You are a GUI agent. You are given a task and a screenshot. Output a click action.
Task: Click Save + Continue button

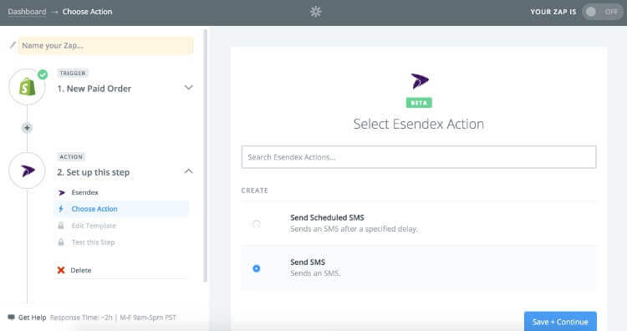click(x=560, y=322)
